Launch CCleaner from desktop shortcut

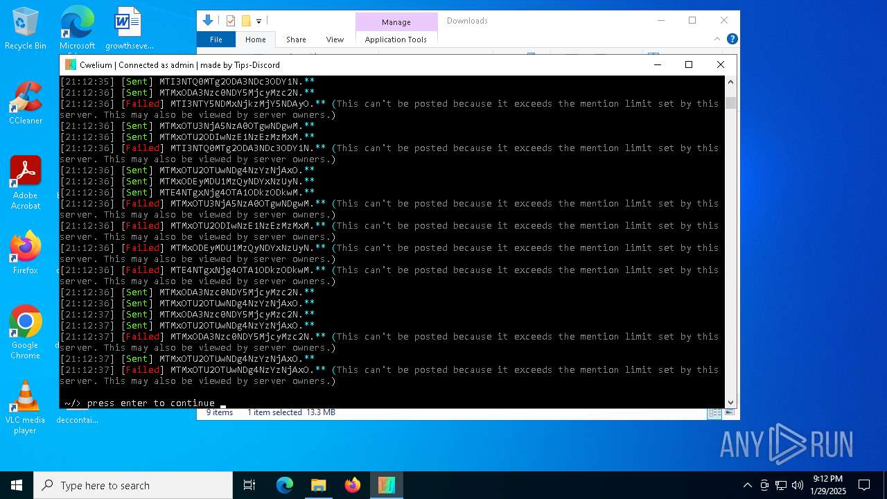pos(26,103)
